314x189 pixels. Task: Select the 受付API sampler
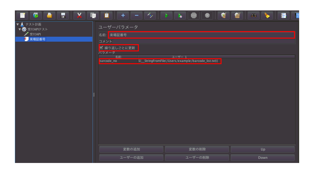(35, 34)
